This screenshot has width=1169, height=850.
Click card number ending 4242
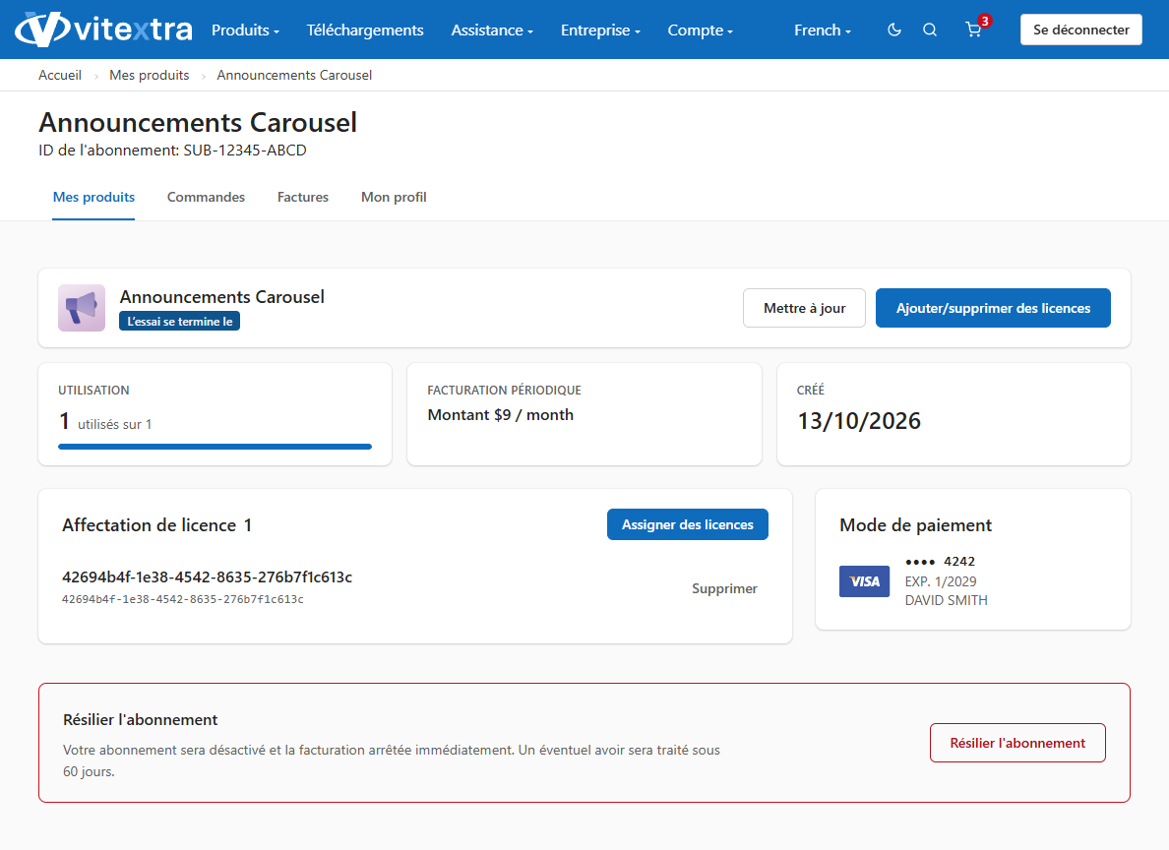pyautogui.click(x=940, y=562)
